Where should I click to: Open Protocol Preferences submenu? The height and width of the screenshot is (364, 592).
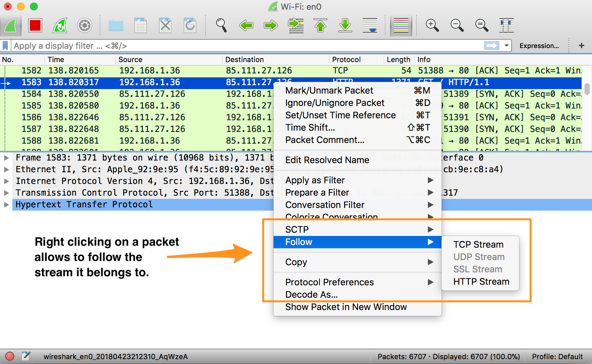pos(357,282)
